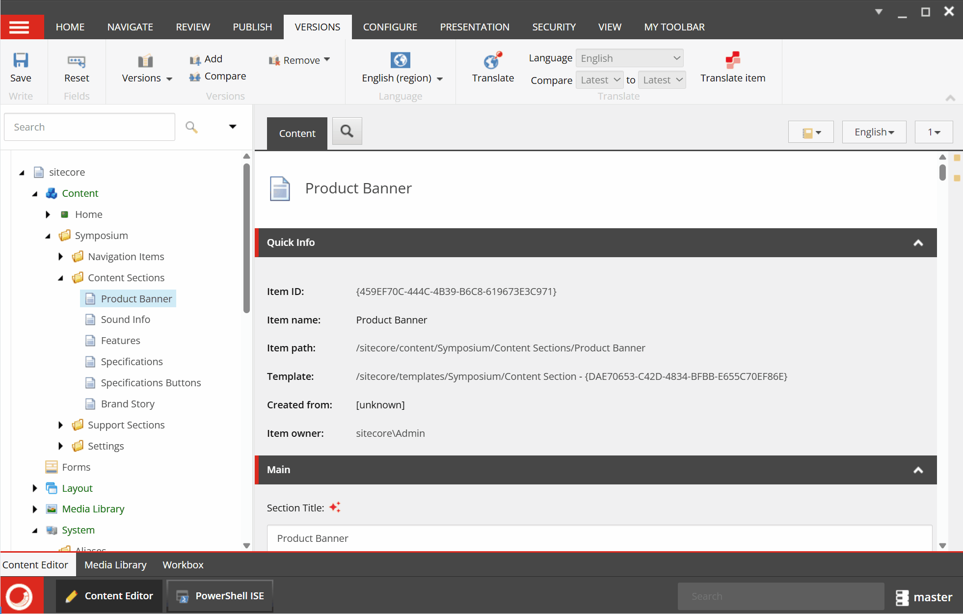Click the AI sparkle icon next to Section Title
This screenshot has width=963, height=614.
click(x=335, y=507)
